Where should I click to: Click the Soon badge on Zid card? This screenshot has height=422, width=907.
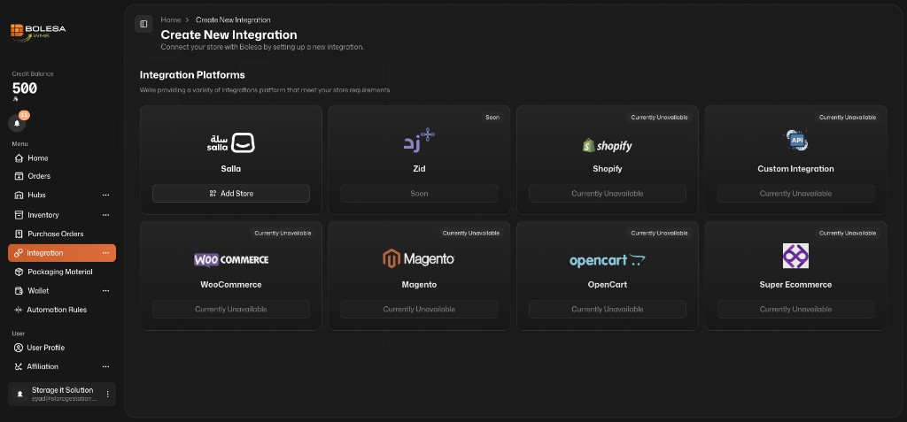(492, 118)
